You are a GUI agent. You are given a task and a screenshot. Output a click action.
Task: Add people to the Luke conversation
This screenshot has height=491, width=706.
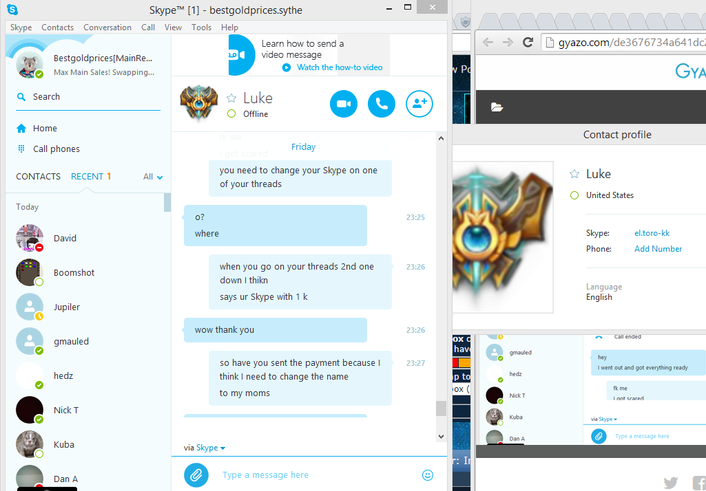(x=419, y=104)
